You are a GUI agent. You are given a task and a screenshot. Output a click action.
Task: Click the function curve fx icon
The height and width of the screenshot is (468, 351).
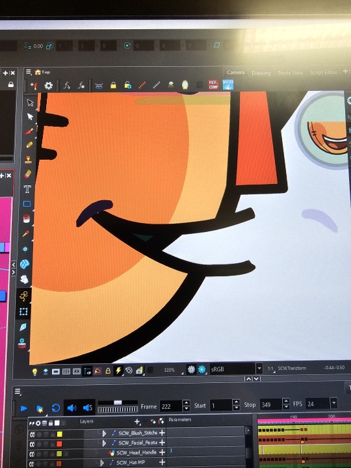click(67, 86)
